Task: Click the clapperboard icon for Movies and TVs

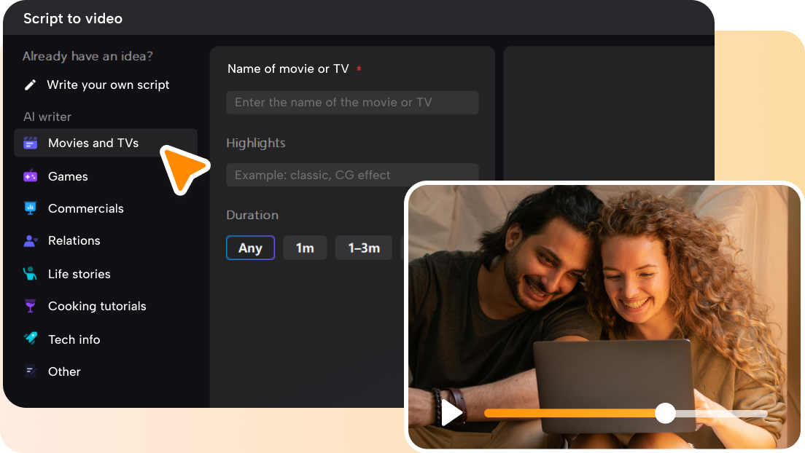Action: point(30,143)
